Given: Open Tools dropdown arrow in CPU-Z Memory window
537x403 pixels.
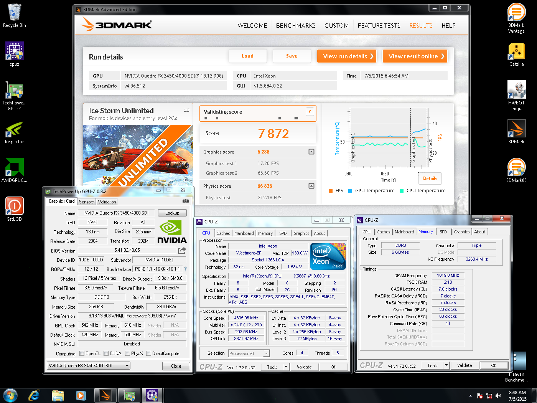Looking at the screenshot, I should click(x=446, y=365).
